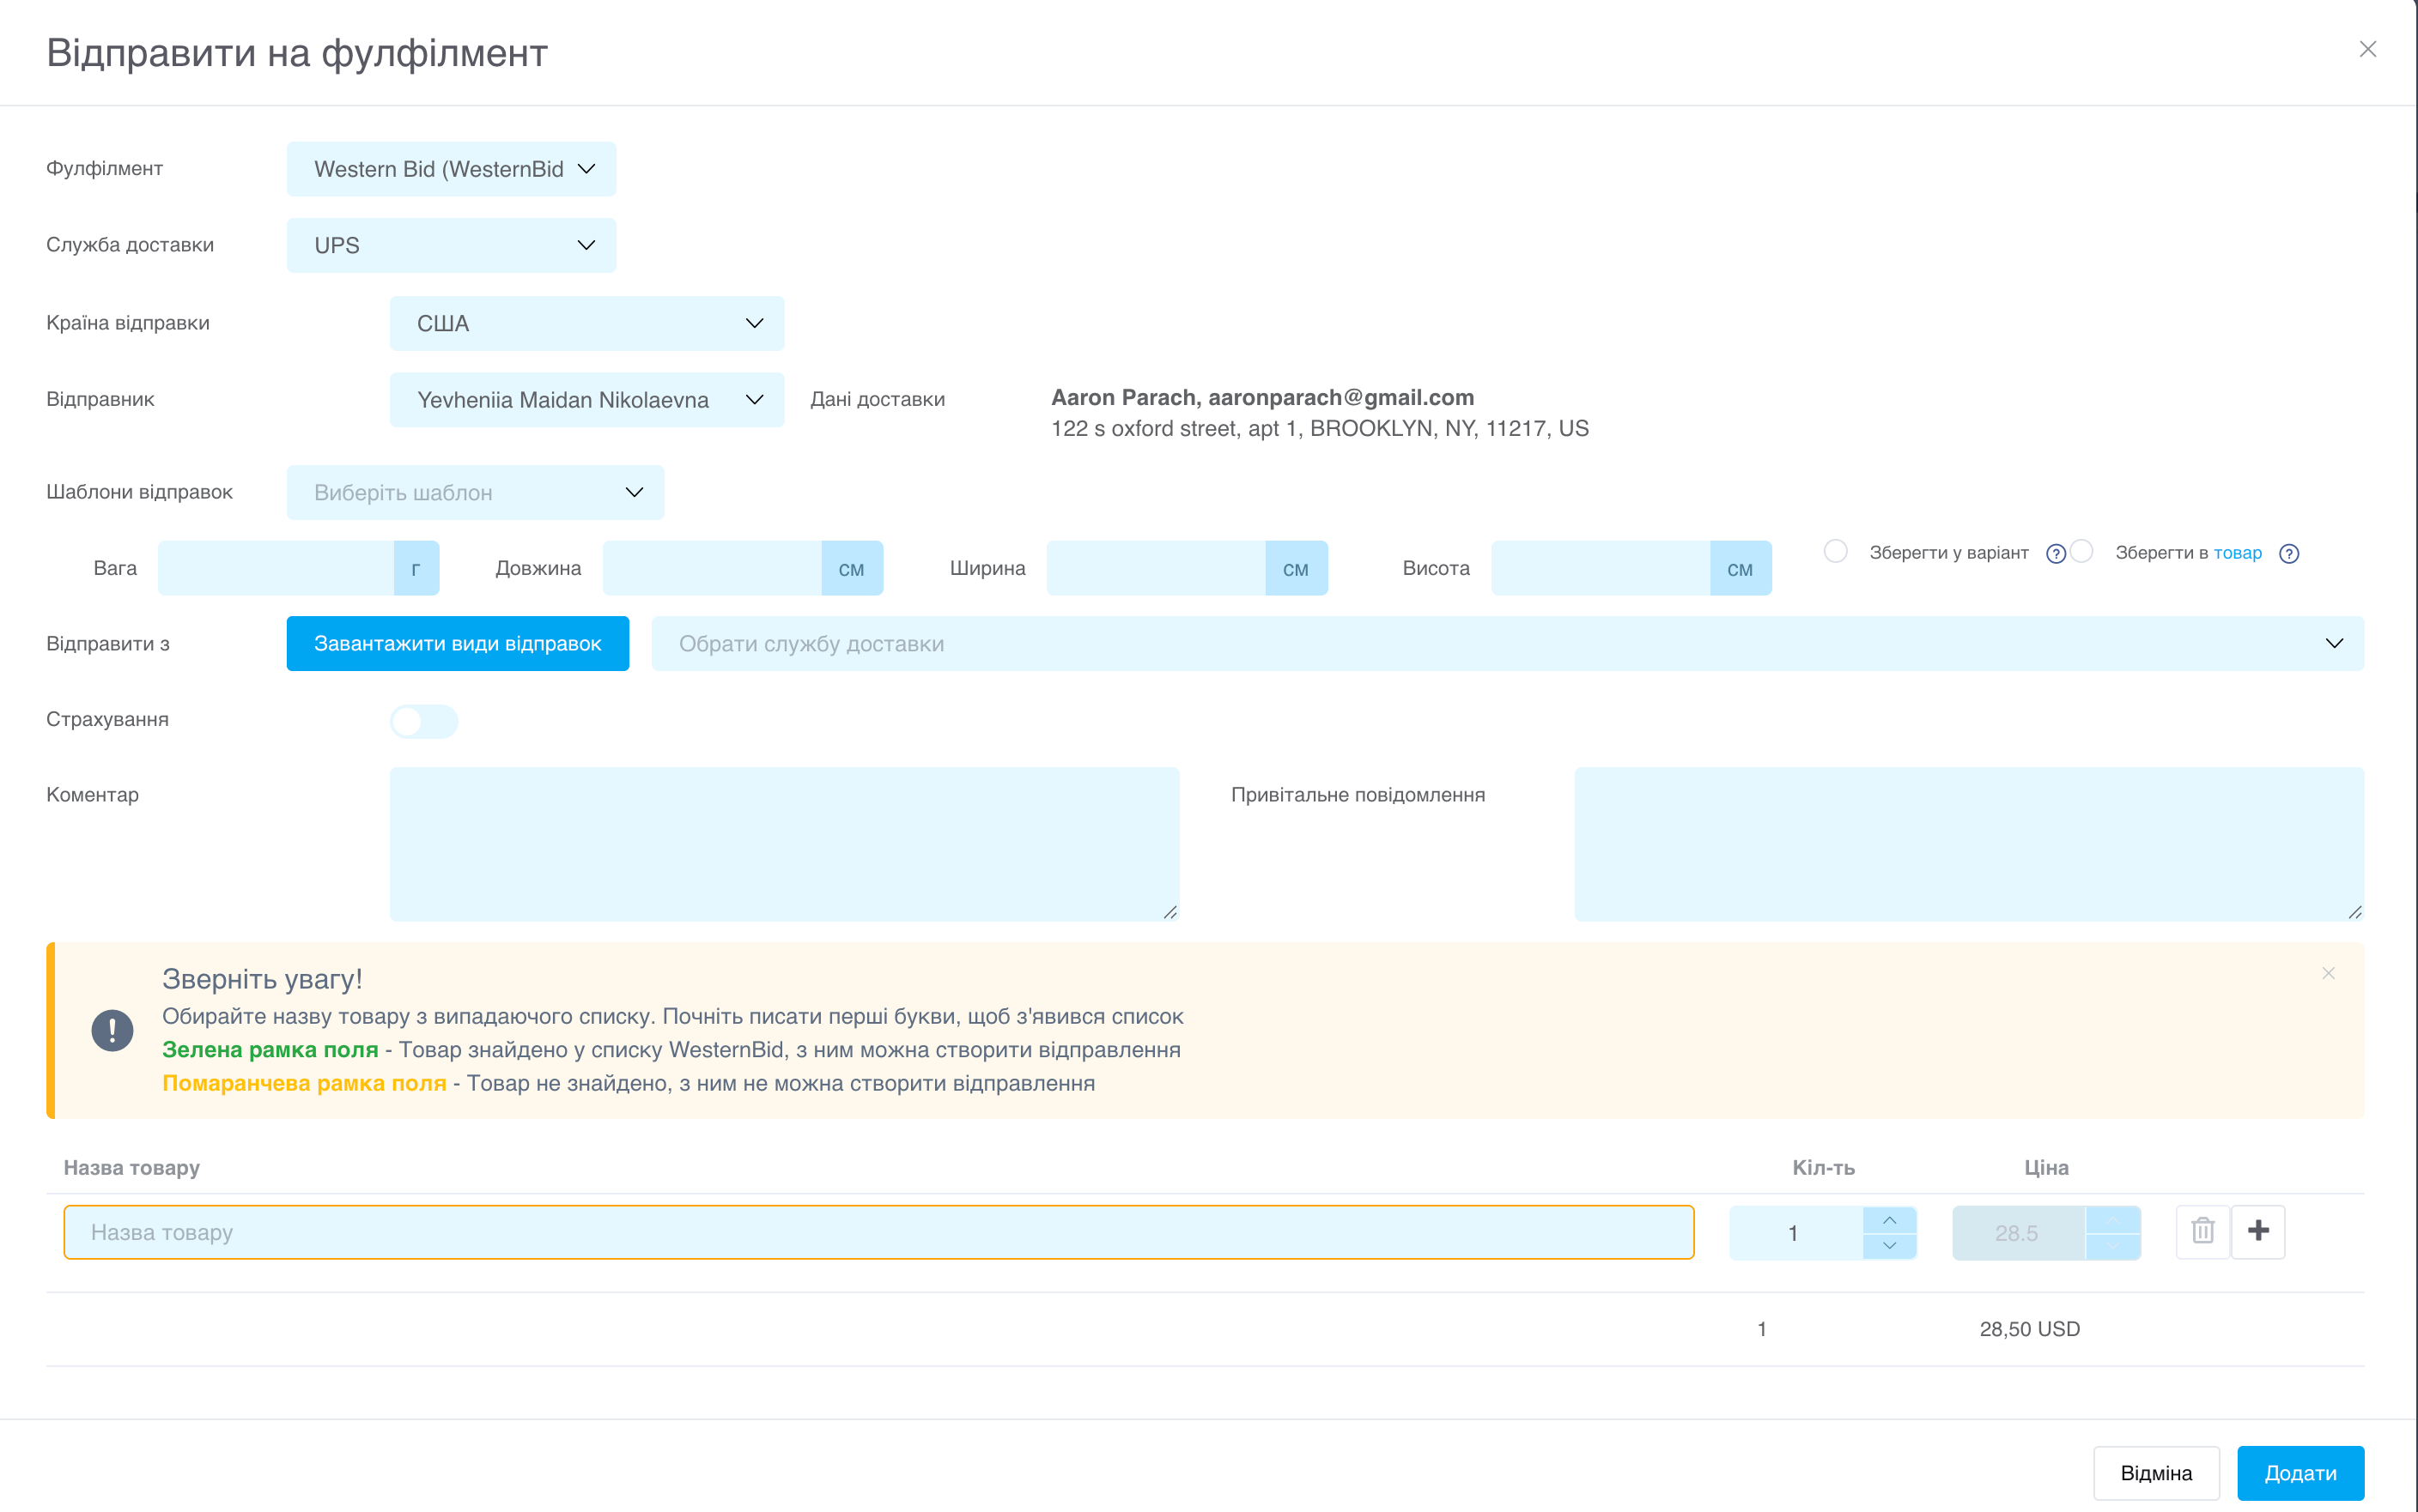Viewport: 2418px width, 1512px height.
Task: Select the Зберегти у варіант radio button
Action: [1835, 552]
